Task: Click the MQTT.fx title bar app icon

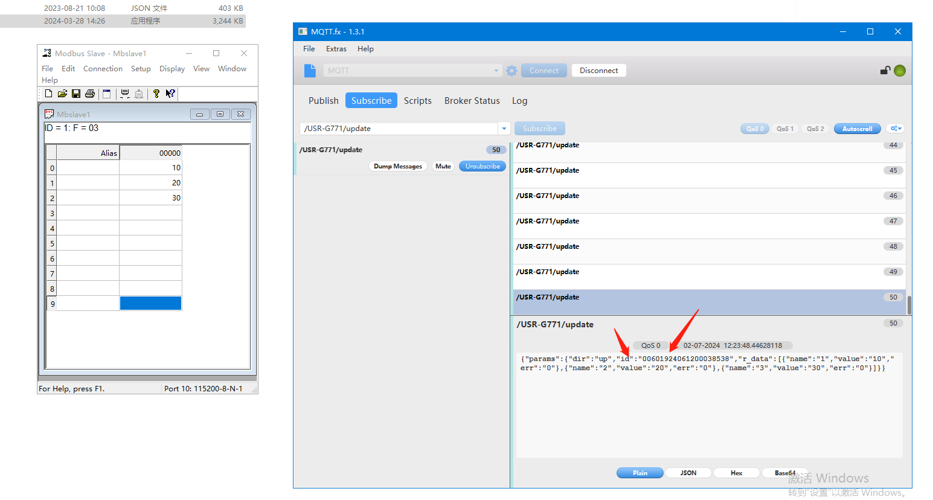Action: pos(303,31)
